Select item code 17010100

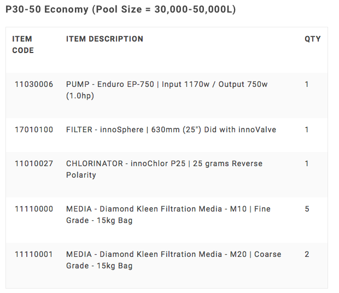[34, 130]
